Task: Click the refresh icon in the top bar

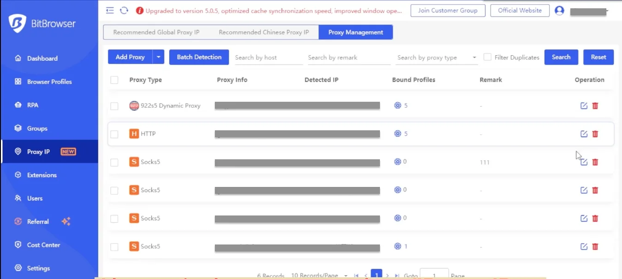Action: [x=124, y=10]
